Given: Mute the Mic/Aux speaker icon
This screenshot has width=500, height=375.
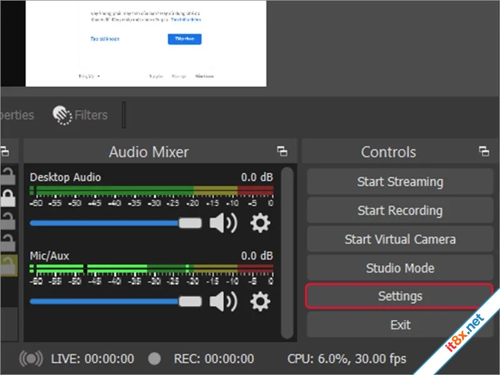Looking at the screenshot, I should (x=223, y=301).
